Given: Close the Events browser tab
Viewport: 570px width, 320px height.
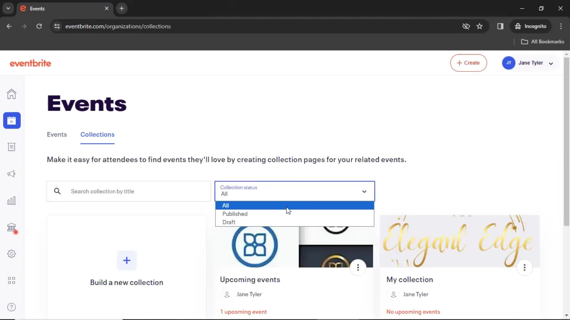Looking at the screenshot, I should [x=107, y=9].
